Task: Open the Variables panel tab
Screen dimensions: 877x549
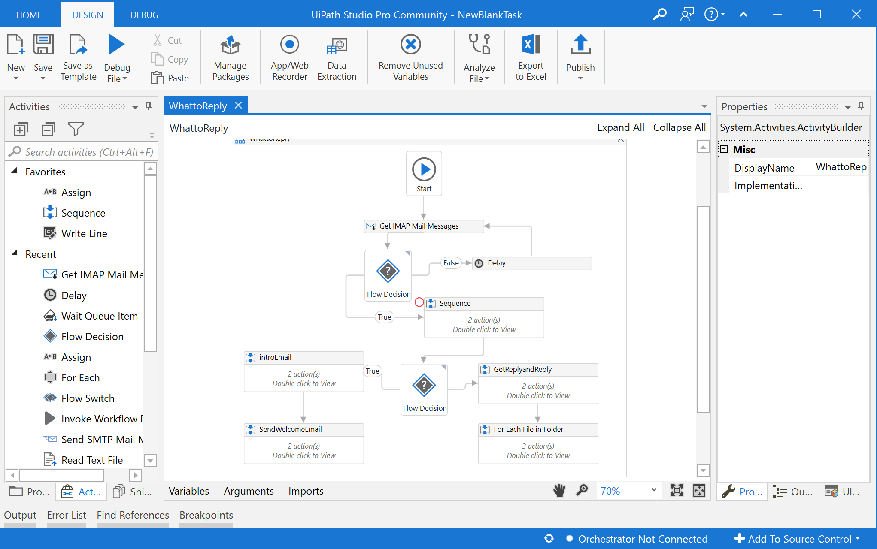Action: [189, 491]
